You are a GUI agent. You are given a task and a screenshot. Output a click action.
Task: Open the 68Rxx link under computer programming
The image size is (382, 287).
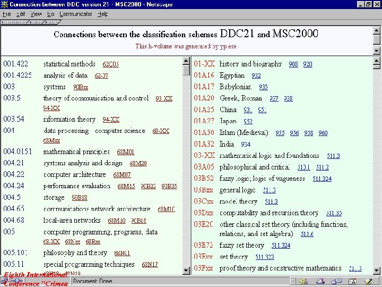[x=93, y=242]
